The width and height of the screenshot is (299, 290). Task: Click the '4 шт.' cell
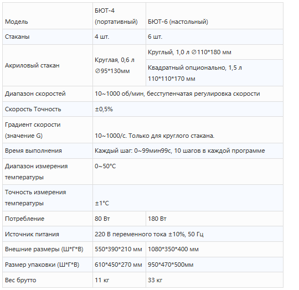119,37
